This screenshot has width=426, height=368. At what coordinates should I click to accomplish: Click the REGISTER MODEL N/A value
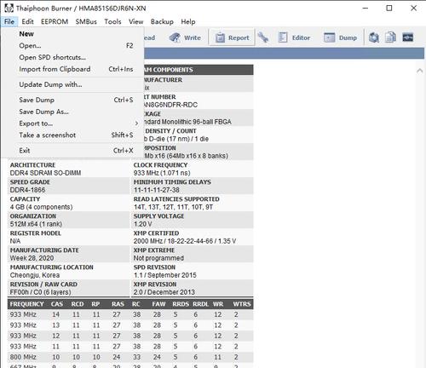click(x=15, y=241)
